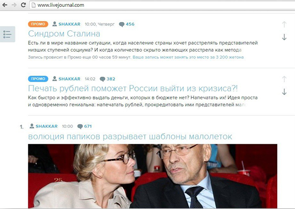Click up arrow beside Печать рублей post
295x209 pixels.
point(284,79)
